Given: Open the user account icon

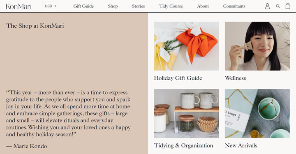Looking at the screenshot, I should tap(267, 6).
